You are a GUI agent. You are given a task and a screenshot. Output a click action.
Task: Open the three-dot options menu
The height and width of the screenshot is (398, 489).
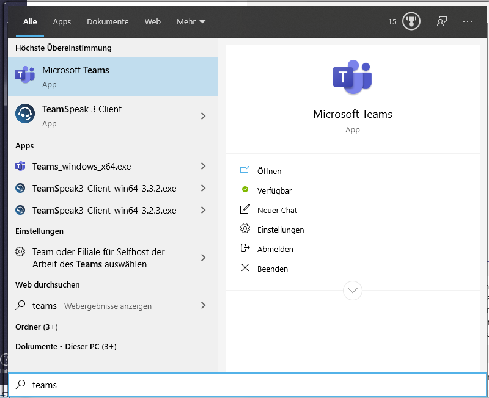click(x=468, y=21)
